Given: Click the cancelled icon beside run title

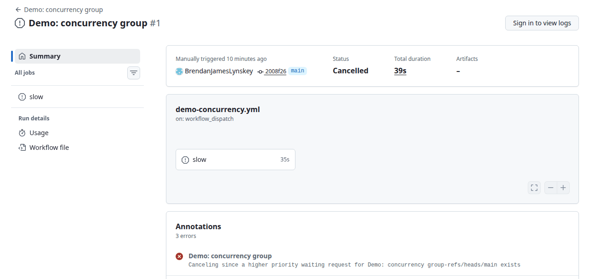Looking at the screenshot, I should [20, 23].
